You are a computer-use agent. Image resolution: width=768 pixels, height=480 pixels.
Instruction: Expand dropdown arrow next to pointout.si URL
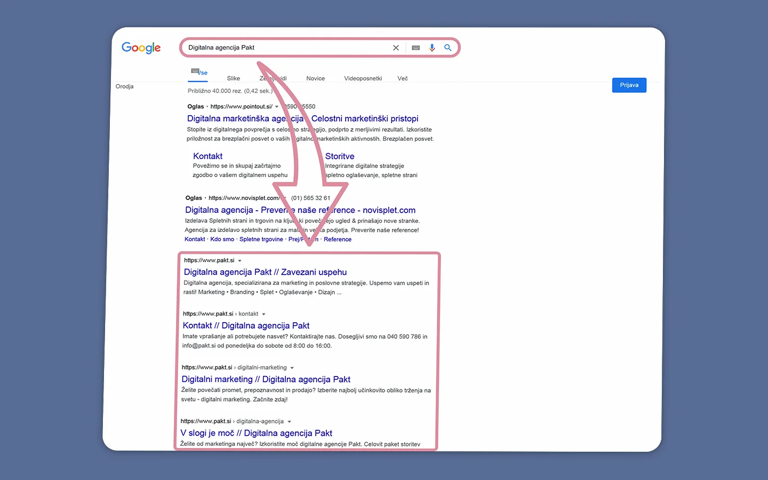click(x=277, y=107)
